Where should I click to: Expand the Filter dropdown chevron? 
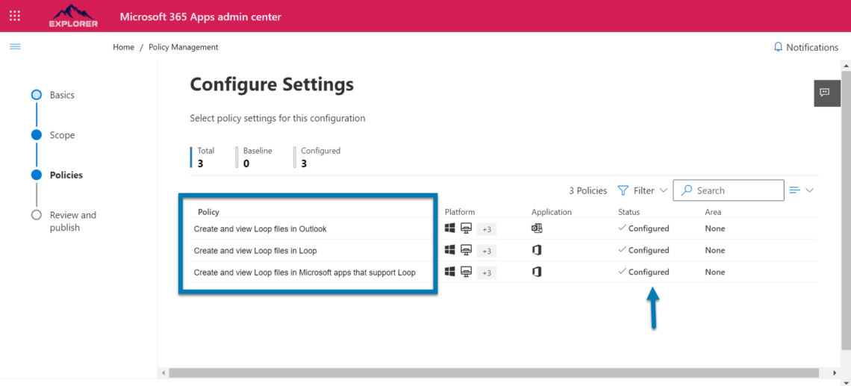663,190
